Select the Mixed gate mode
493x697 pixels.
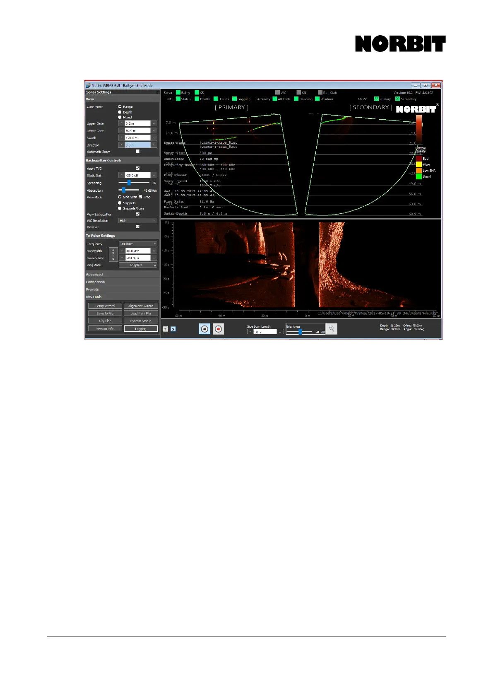pos(120,117)
